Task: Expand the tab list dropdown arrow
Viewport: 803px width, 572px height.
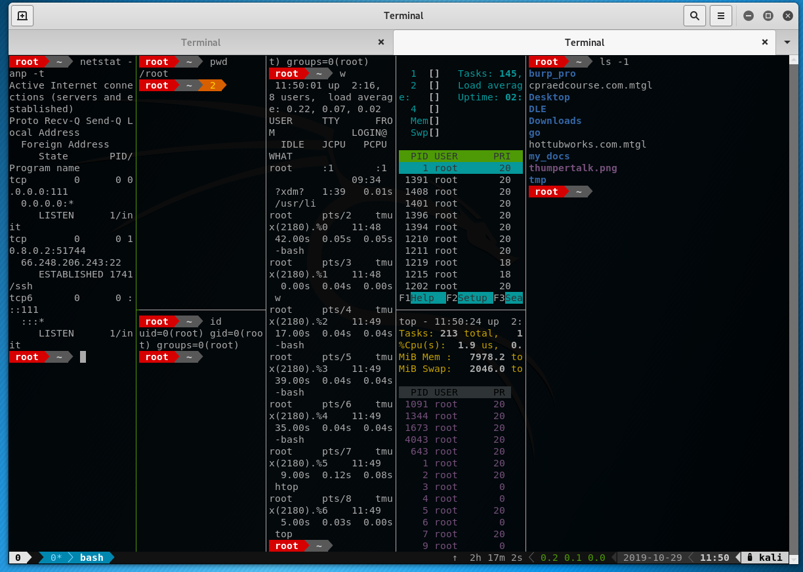Action: tap(787, 42)
